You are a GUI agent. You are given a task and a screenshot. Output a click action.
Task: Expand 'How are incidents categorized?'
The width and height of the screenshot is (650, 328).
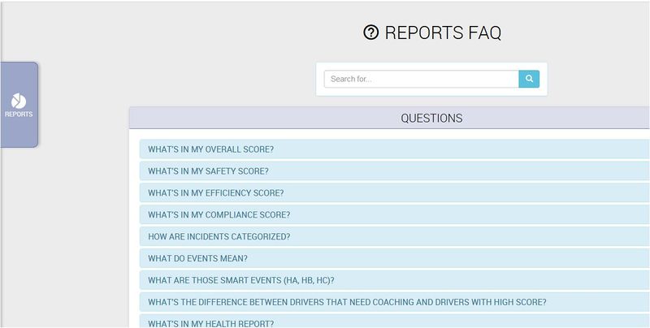point(219,237)
